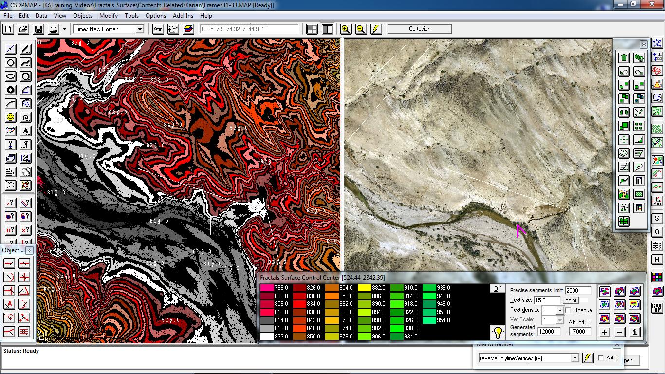Click the undo arrow icon
Screen dimensions: 665x374
[x=624, y=72]
